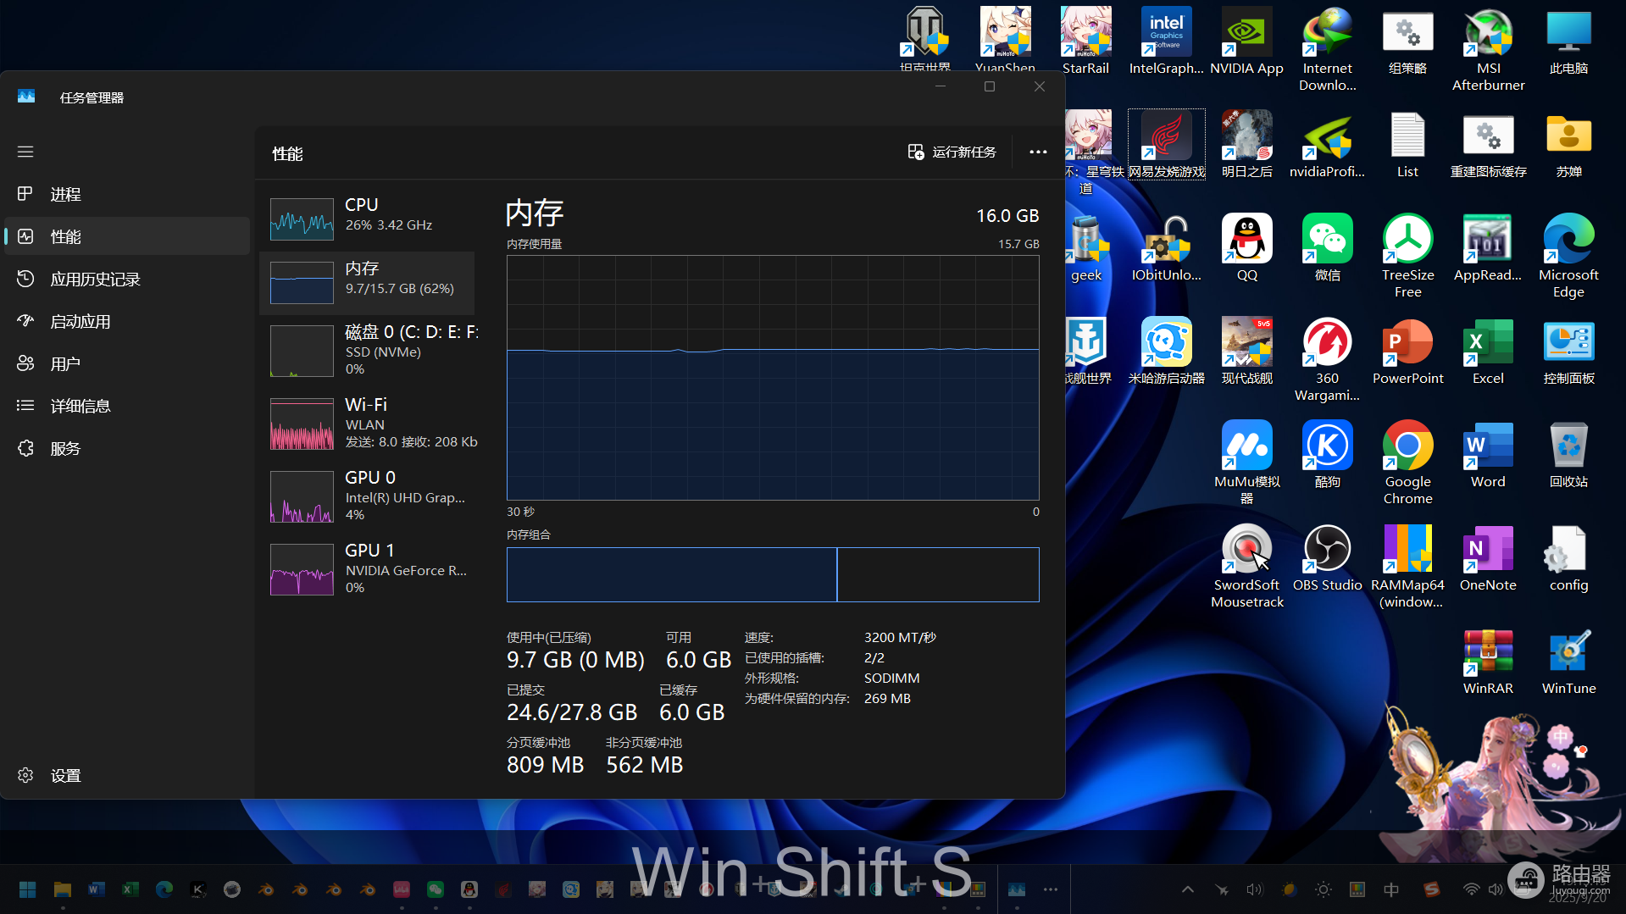This screenshot has width=1626, height=914.
Task: Select the 性能 (Performance) page
Action: pyautogui.click(x=127, y=236)
